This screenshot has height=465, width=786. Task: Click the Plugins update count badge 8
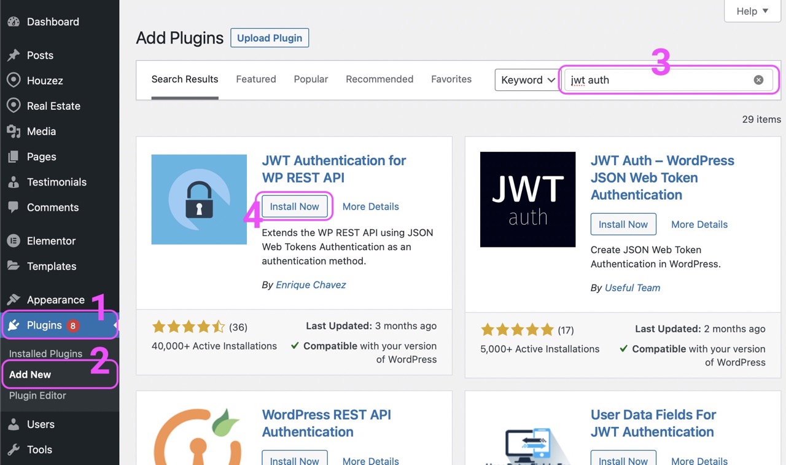click(x=73, y=326)
